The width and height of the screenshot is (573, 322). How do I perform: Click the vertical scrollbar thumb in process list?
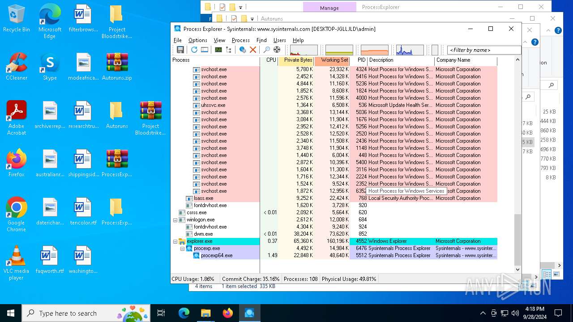tap(518, 240)
